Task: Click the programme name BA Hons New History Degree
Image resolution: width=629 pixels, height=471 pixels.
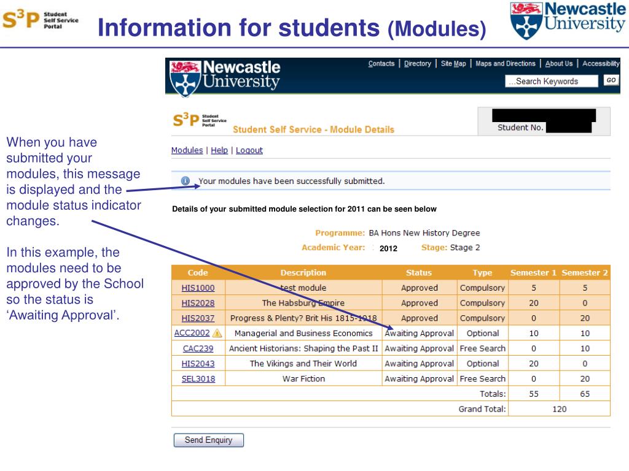Action: (x=424, y=232)
